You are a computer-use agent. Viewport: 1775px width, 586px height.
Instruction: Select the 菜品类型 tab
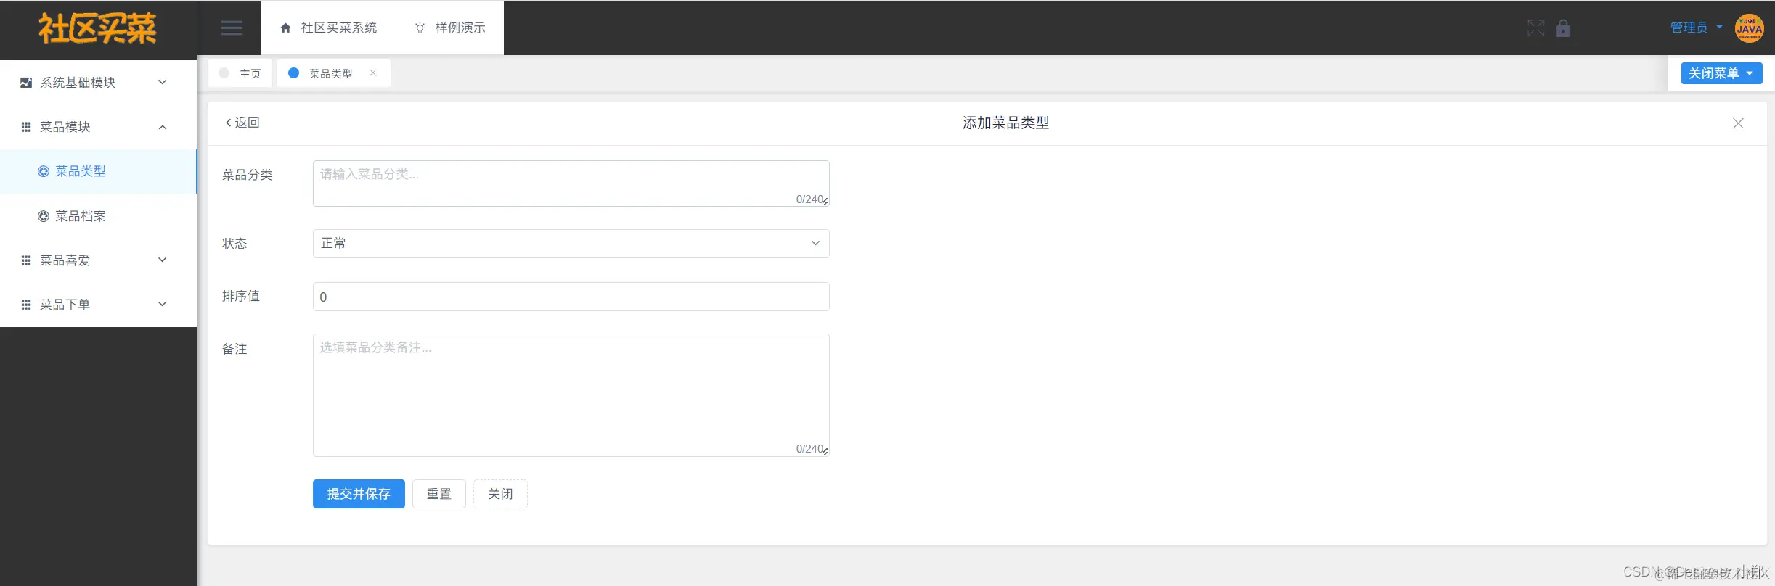pos(333,73)
